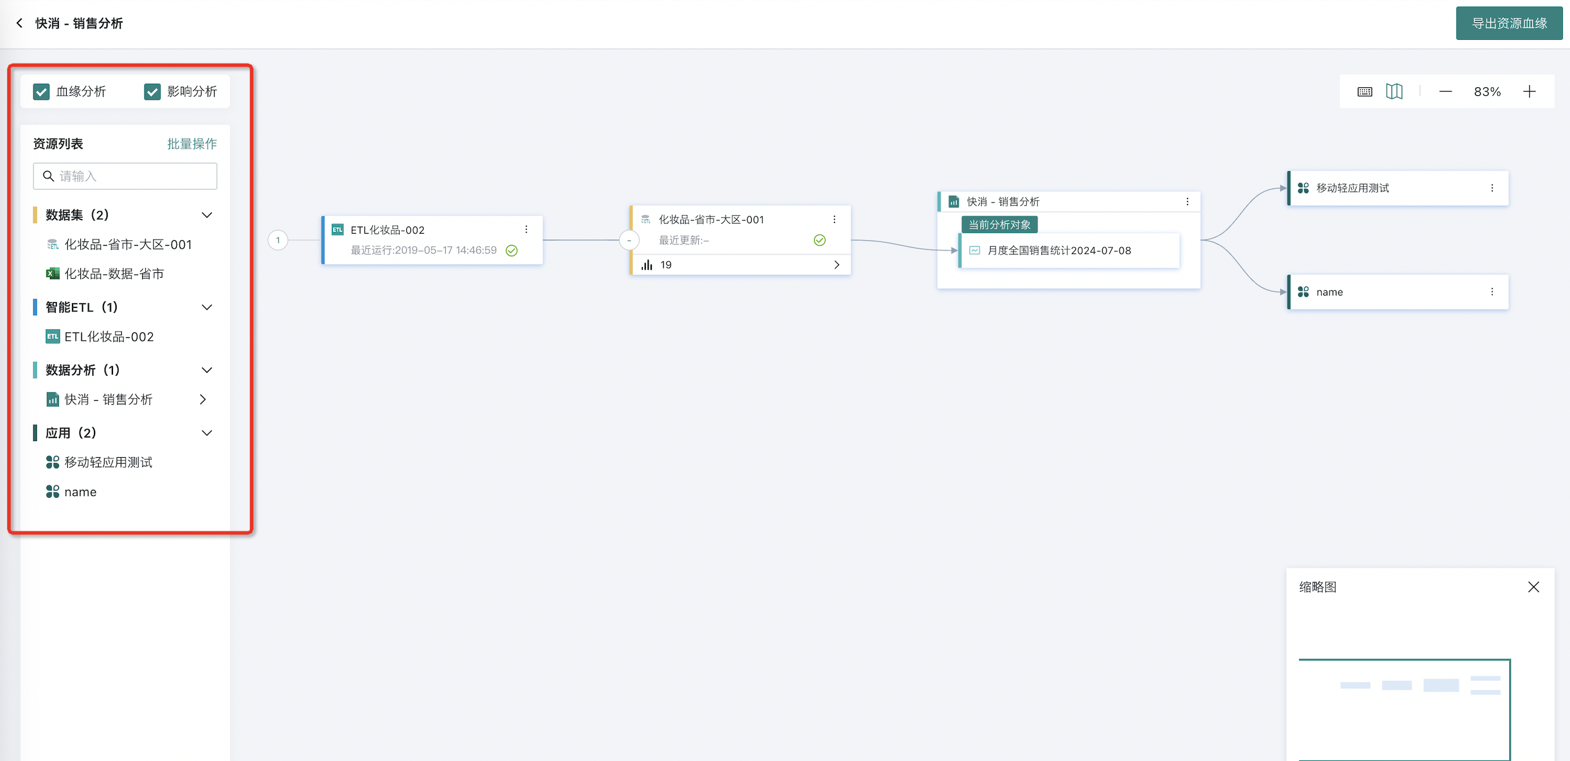
Task: Collapse upstream of 化妆品-省市-大区-001 node
Action: coord(629,240)
